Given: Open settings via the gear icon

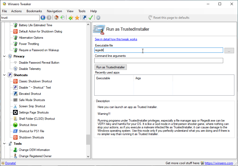Looking at the screenshot, I should pos(98,18).
